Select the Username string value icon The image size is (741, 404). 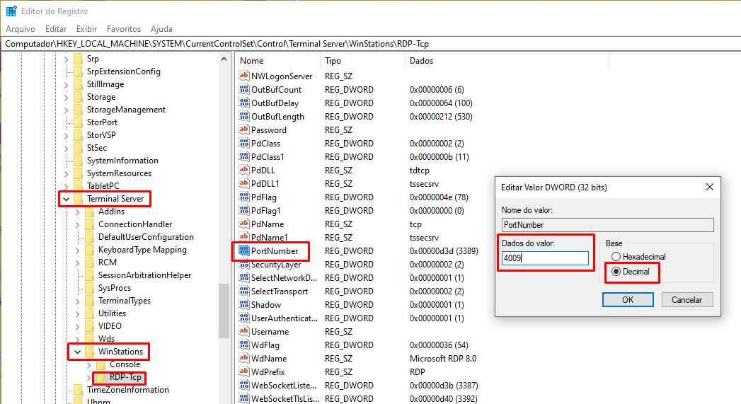click(244, 331)
